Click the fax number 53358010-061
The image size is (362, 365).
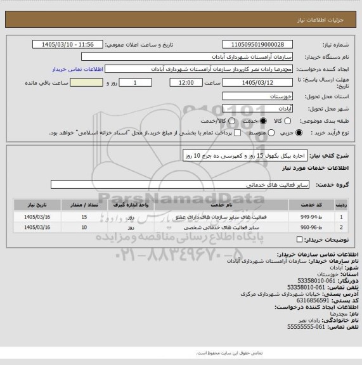(316, 281)
